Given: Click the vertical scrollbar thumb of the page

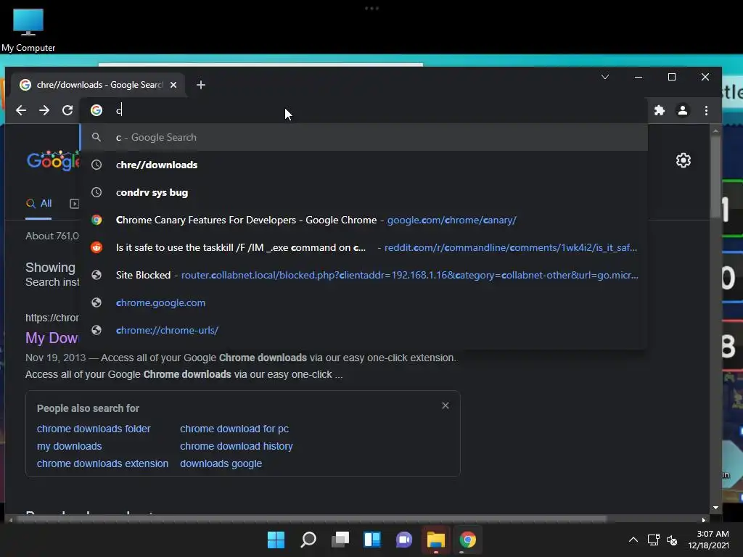Looking at the screenshot, I should tap(715, 176).
